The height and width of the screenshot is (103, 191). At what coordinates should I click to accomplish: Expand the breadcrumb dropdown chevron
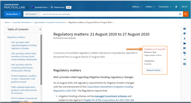coord(113,22)
